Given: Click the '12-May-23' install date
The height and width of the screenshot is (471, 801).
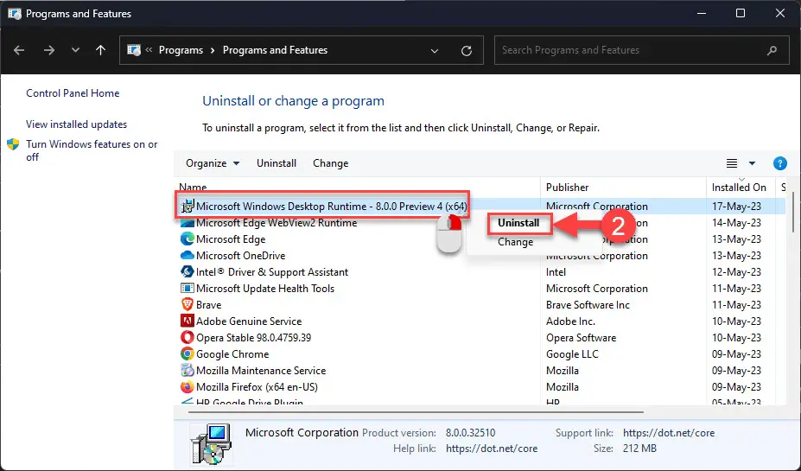Looking at the screenshot, I should (736, 271).
